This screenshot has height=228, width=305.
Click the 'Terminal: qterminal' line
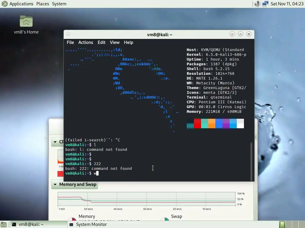pyautogui.click(x=209, y=97)
